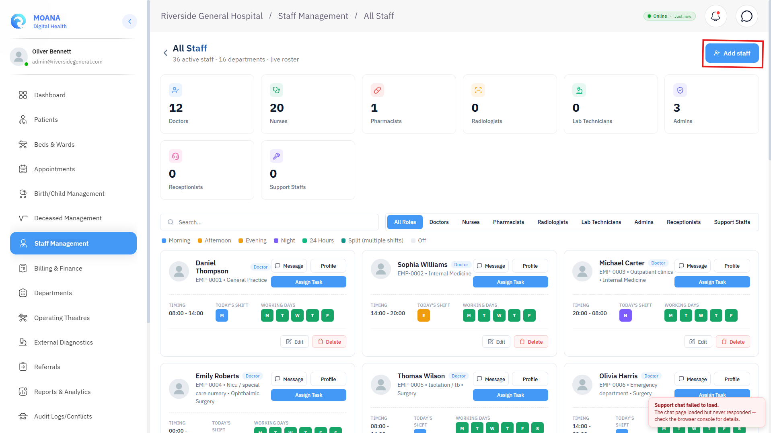Open the chat bubble icon in header

(746, 16)
